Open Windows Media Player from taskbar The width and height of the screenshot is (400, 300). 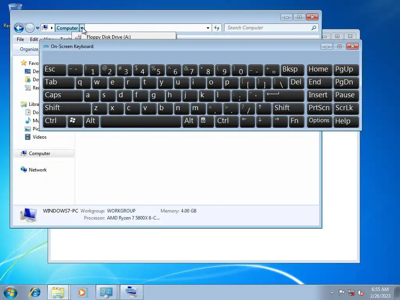point(82,292)
